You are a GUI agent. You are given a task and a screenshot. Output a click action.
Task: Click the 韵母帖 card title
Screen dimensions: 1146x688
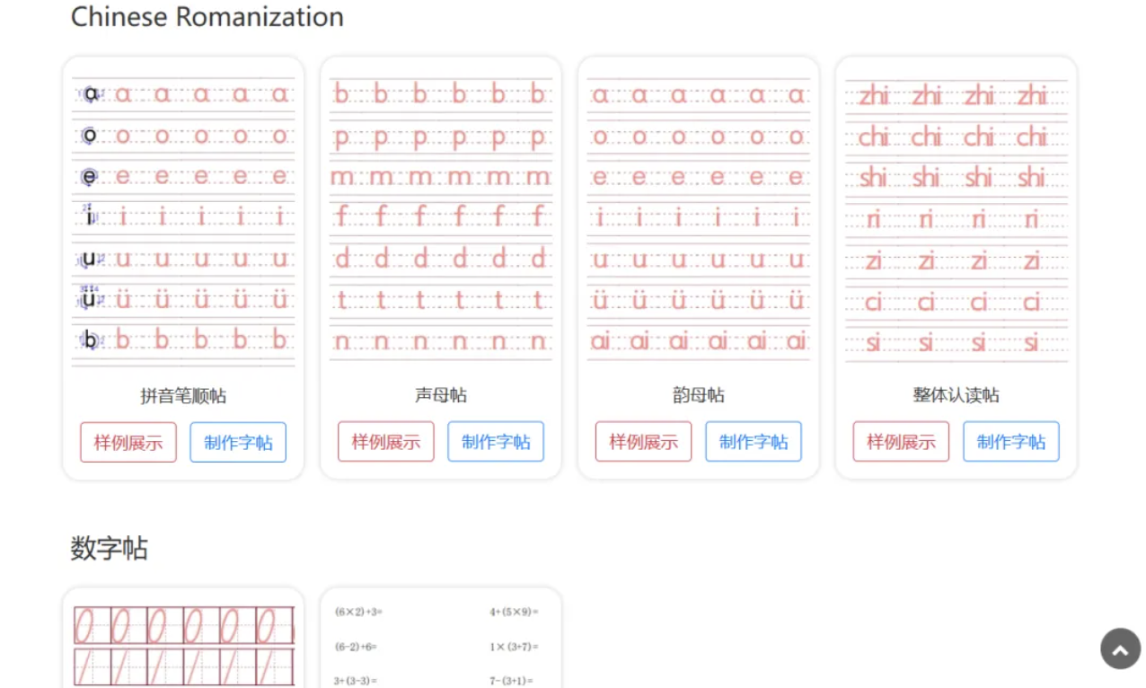coord(699,395)
